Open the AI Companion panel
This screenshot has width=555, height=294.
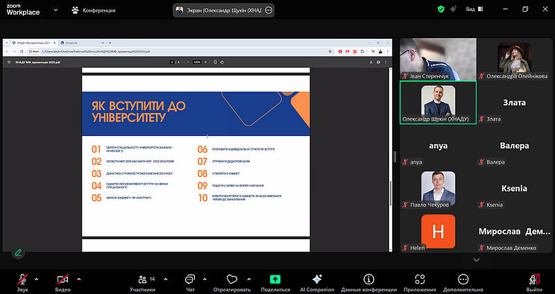click(317, 279)
